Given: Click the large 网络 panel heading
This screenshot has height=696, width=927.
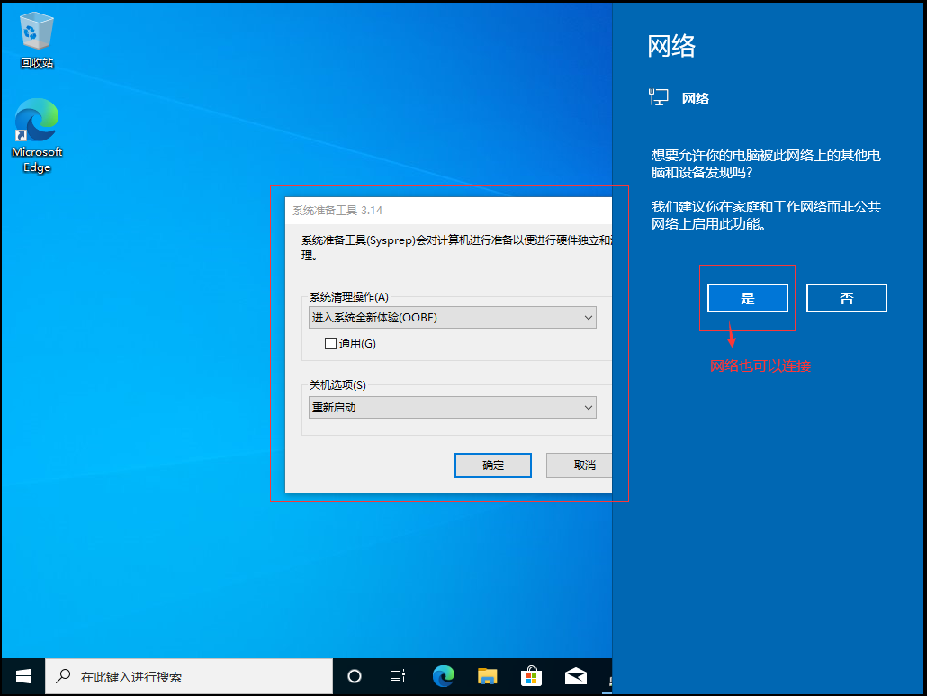Looking at the screenshot, I should pos(671,47).
